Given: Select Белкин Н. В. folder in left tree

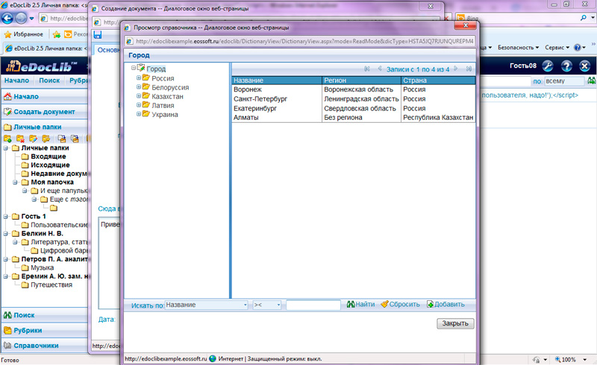Looking at the screenshot, I should [43, 233].
